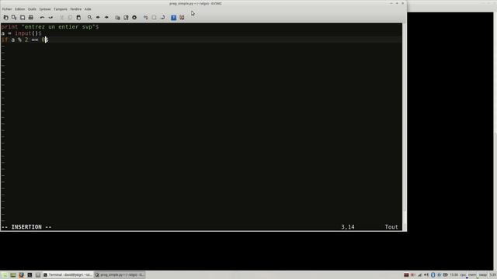Click the 'print "entrez un entier svp"' code line
This screenshot has height=279, width=497.
pyautogui.click(x=50, y=27)
